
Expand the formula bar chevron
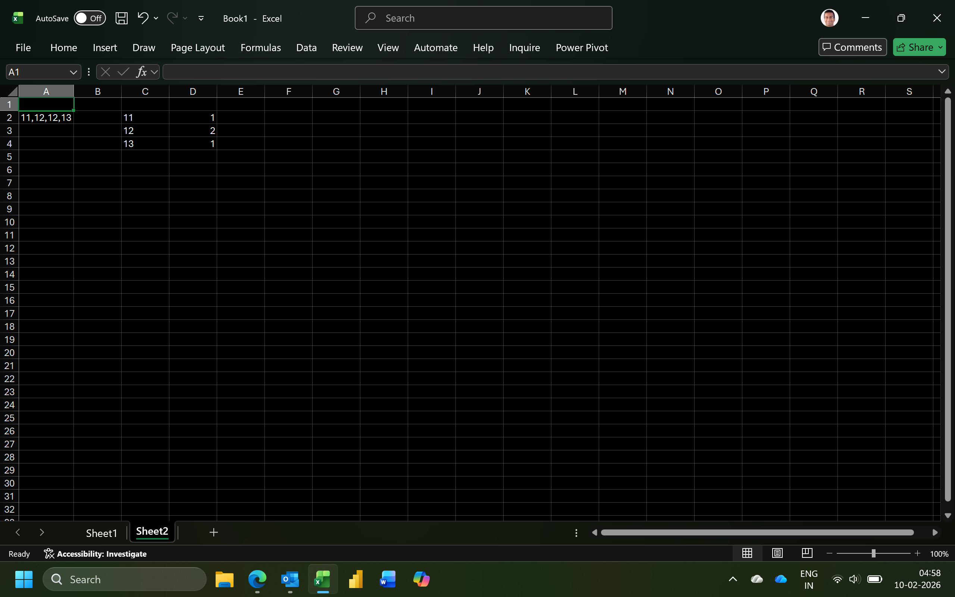(942, 72)
